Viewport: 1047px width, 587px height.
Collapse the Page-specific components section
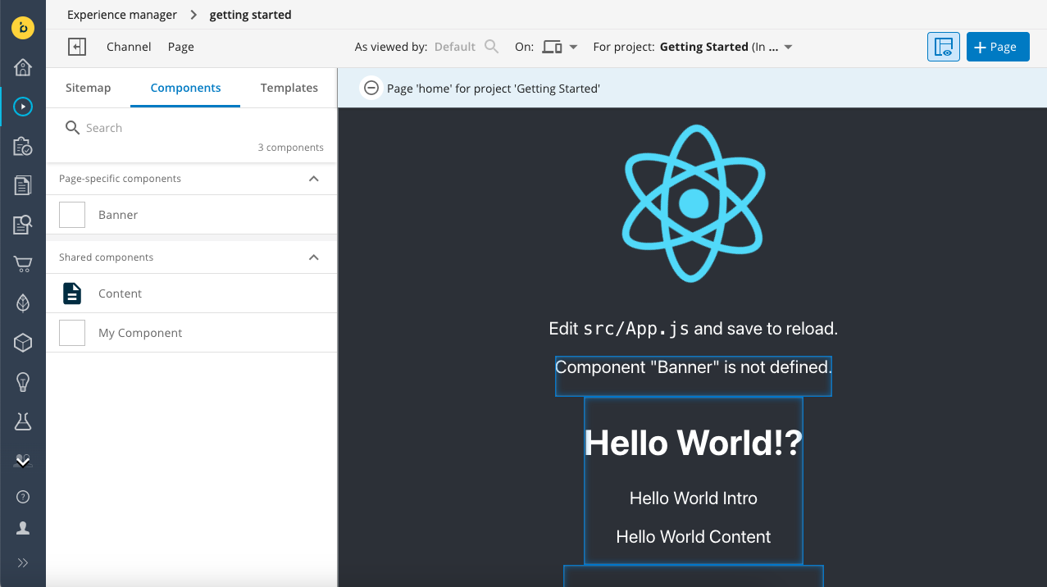point(313,179)
